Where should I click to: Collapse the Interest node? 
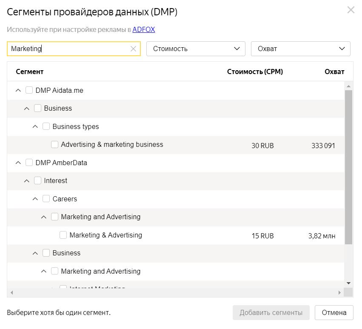(26, 180)
